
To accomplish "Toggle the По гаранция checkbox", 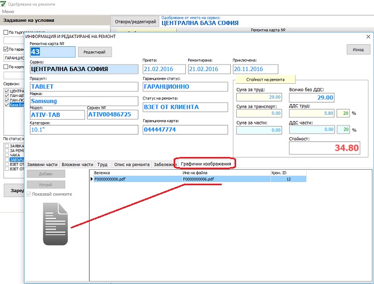I will click(6, 49).
